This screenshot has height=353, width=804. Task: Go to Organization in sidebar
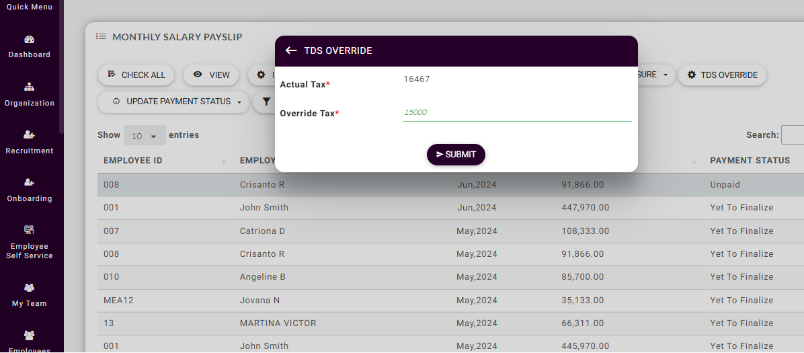coord(30,94)
